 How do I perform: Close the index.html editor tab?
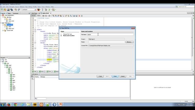tap(51, 13)
